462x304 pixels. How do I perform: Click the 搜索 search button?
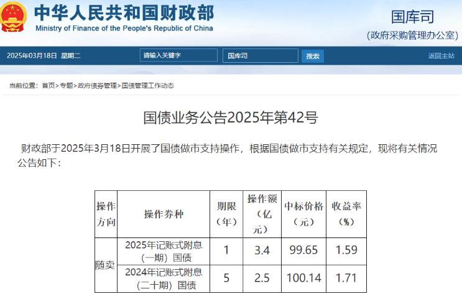click(x=313, y=56)
